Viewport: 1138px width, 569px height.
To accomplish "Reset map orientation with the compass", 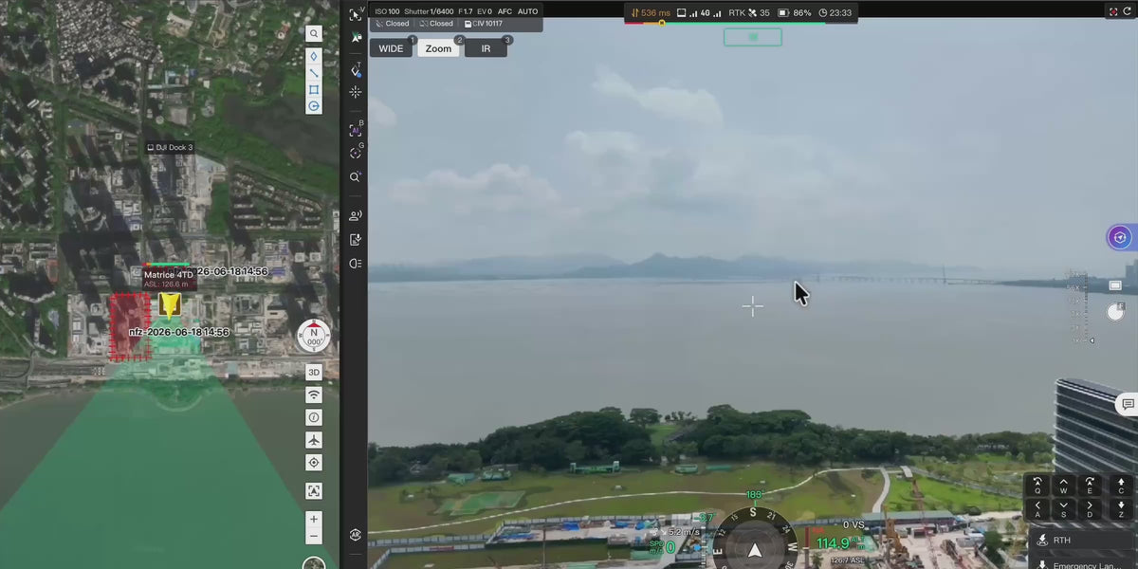I will 314,335.
